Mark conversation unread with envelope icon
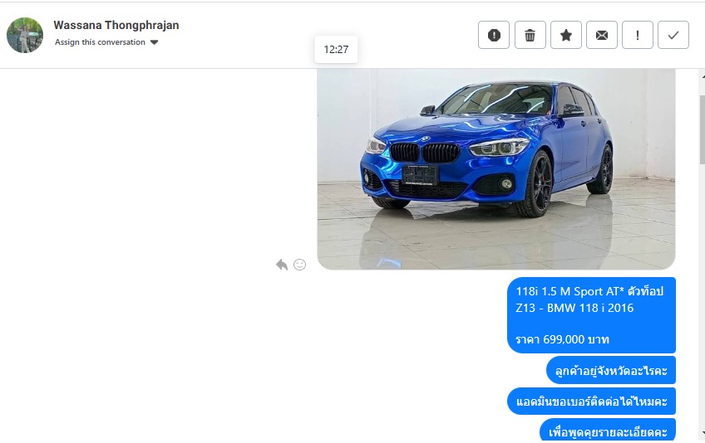Viewport: 705px width, 443px height. click(x=602, y=35)
